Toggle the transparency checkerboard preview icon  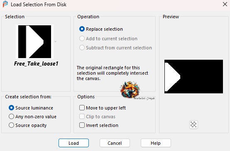[x=193, y=124]
